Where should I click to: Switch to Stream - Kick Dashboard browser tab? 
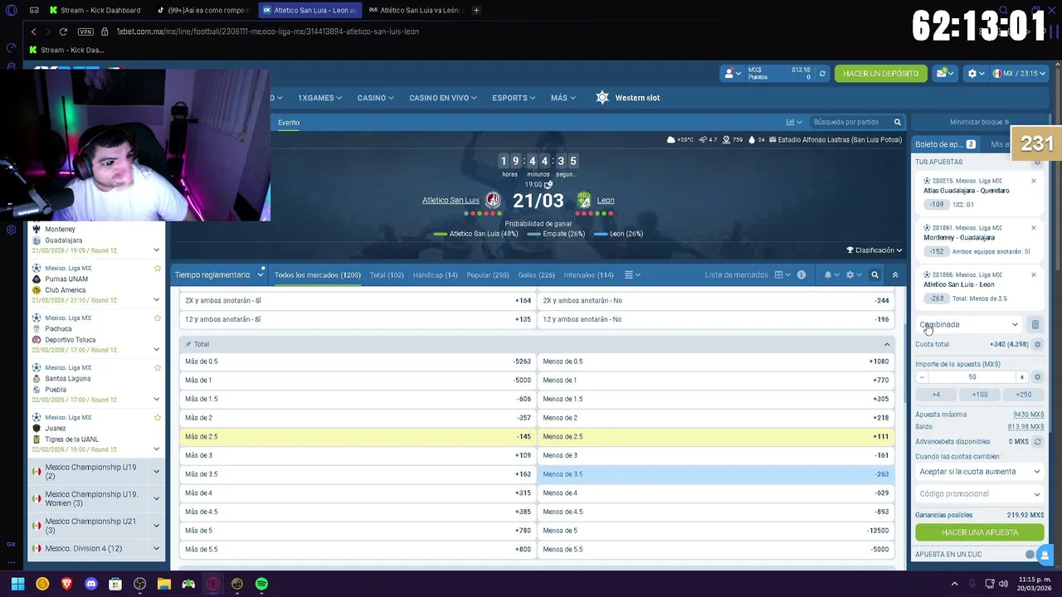pos(95,10)
